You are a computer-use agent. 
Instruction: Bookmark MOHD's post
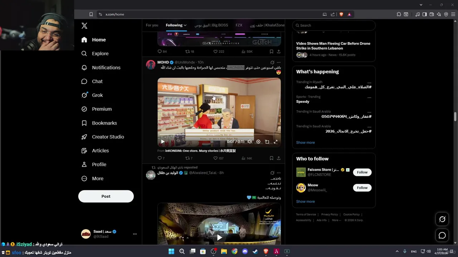271,158
